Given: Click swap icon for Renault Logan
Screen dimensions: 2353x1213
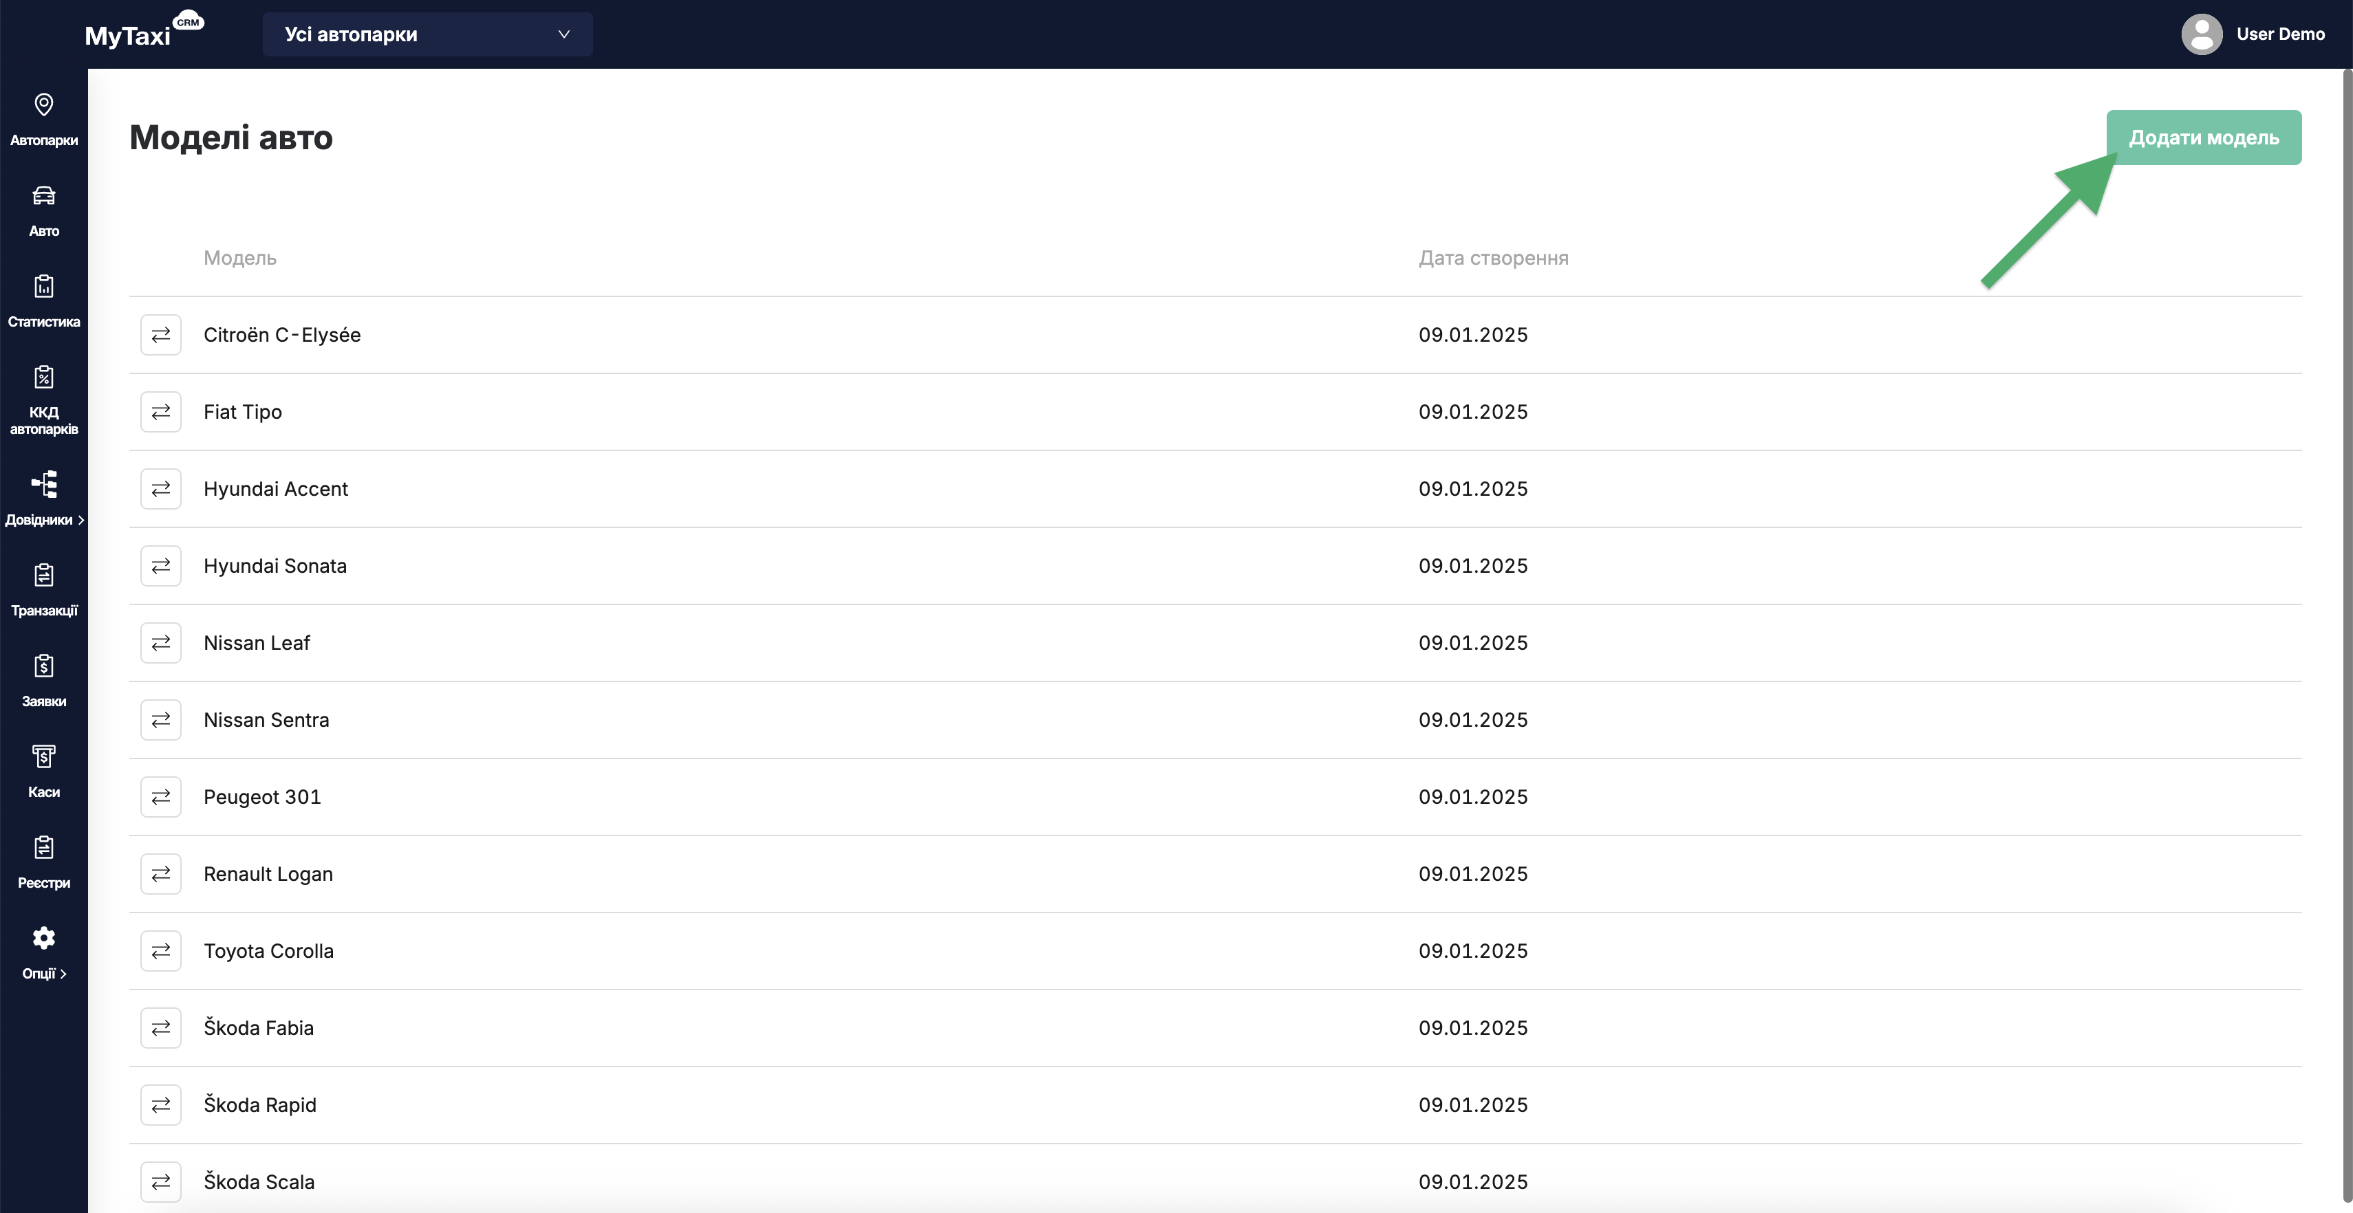Looking at the screenshot, I should [161, 873].
